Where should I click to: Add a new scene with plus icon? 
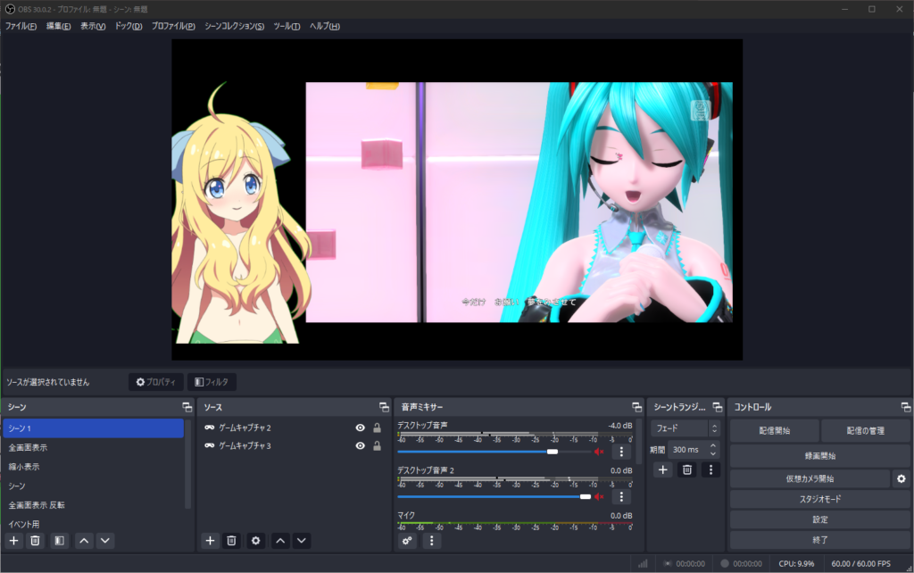pos(13,540)
